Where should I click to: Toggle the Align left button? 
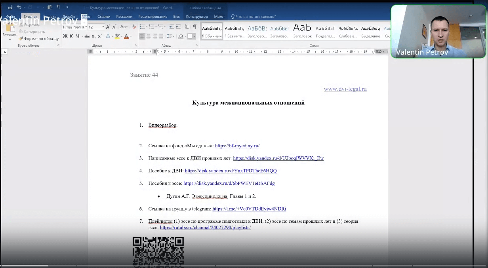coord(142,36)
